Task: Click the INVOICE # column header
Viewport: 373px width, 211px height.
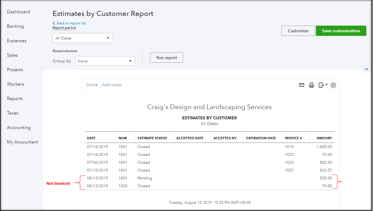Action: tap(293, 138)
